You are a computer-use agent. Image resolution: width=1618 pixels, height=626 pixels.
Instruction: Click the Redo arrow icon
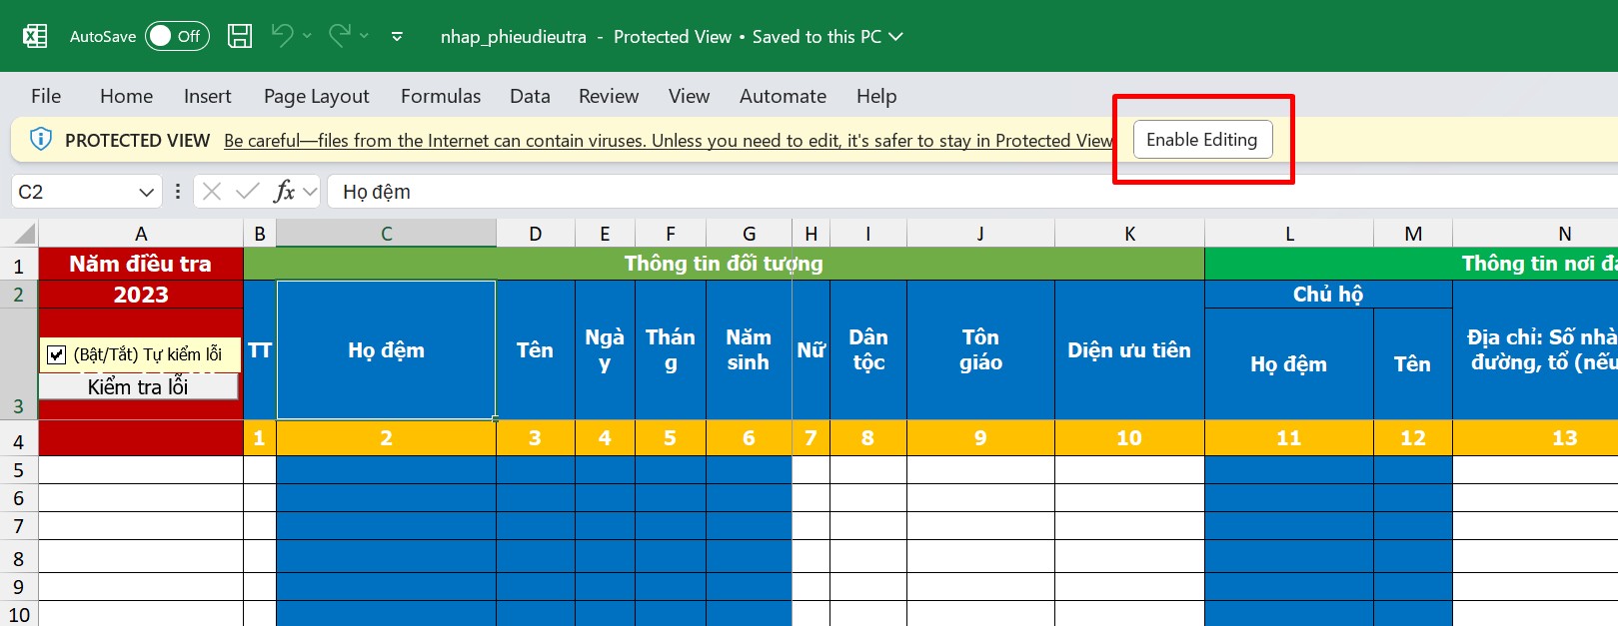[x=339, y=36]
